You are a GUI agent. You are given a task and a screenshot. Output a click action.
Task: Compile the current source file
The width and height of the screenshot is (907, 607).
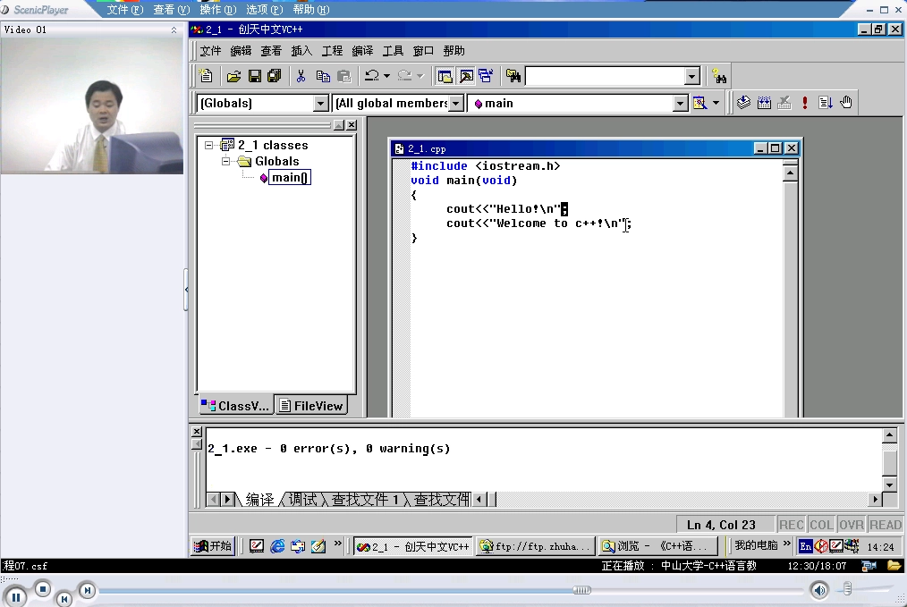743,102
